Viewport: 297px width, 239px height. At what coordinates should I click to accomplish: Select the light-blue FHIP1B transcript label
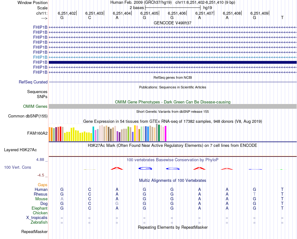pyautogui.click(x=40, y=57)
